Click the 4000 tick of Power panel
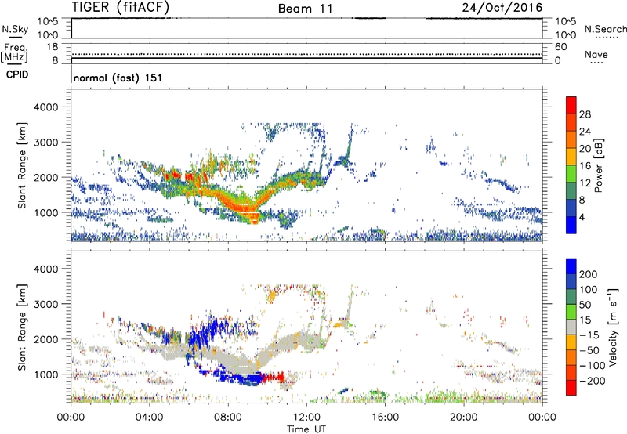 46,107
